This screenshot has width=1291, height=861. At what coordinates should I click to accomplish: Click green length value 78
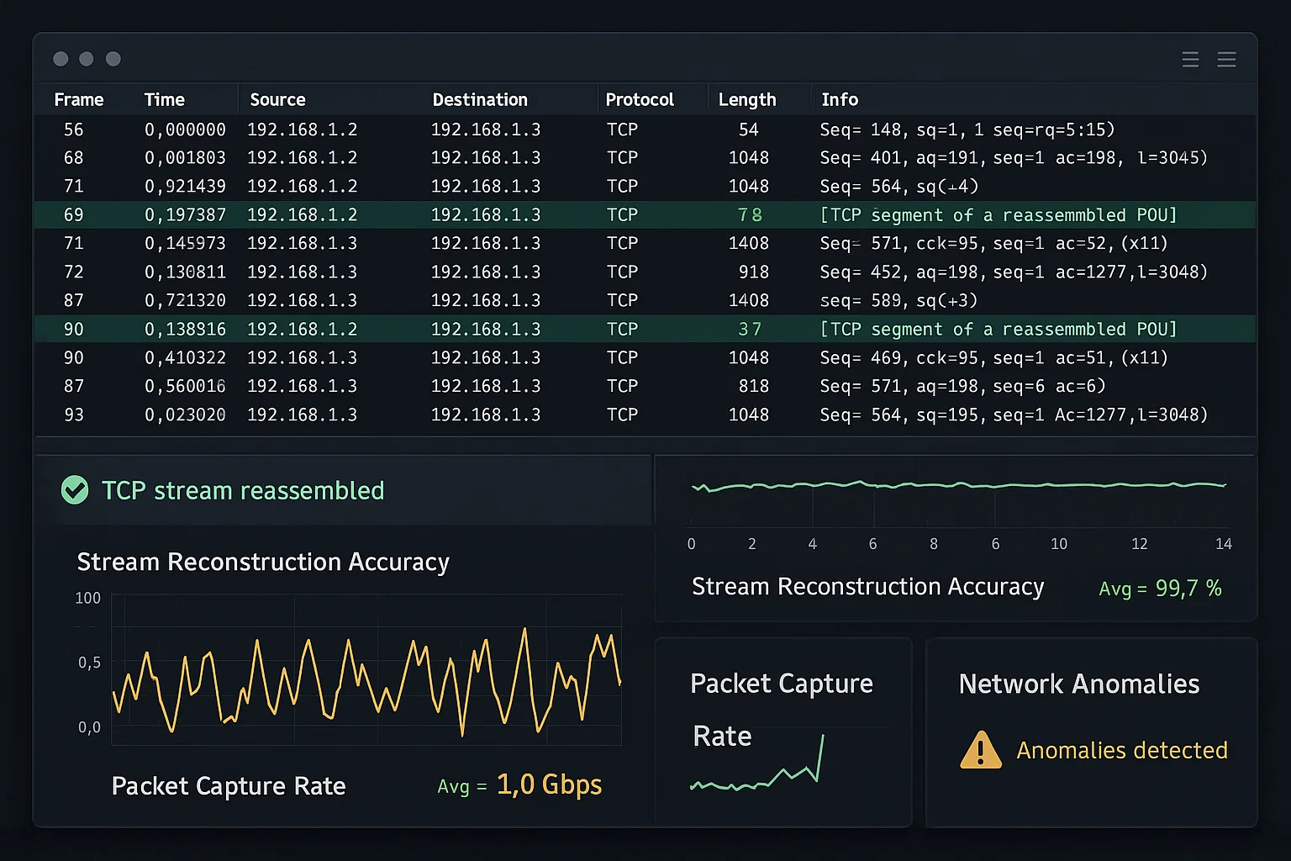pyautogui.click(x=750, y=215)
